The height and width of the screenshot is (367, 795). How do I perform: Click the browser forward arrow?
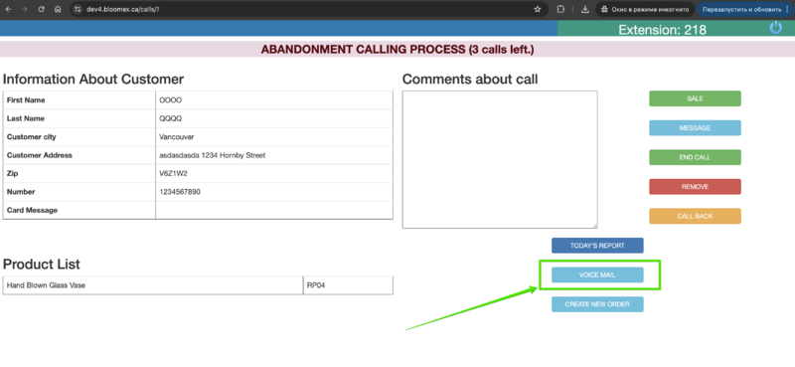(24, 9)
